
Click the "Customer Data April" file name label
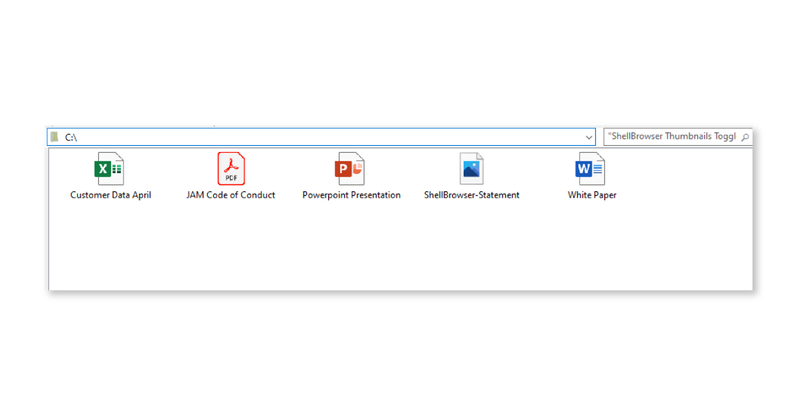coord(111,195)
